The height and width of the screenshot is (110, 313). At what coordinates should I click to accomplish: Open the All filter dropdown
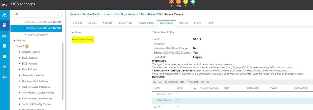point(37,15)
